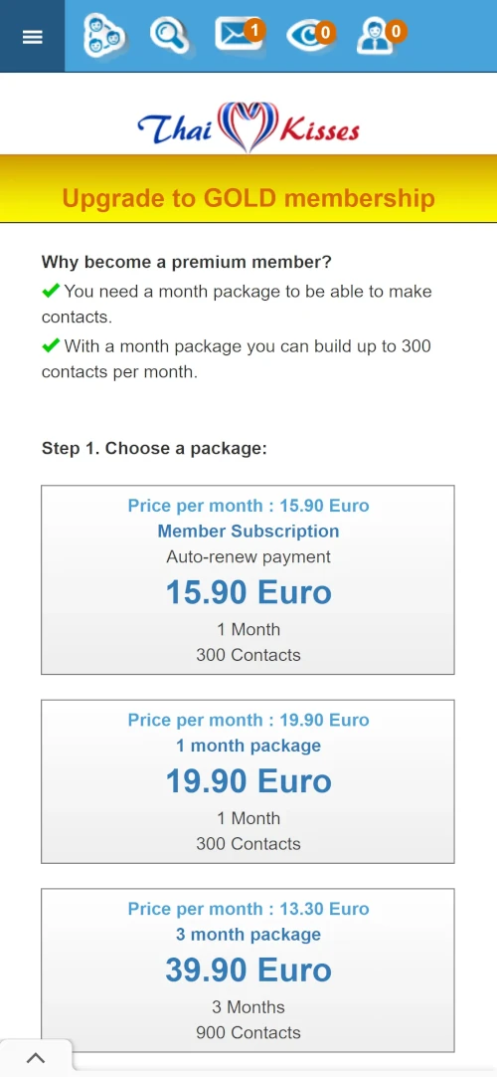Tap the visitors counter badge showing 0
The image size is (497, 1077).
tap(325, 32)
